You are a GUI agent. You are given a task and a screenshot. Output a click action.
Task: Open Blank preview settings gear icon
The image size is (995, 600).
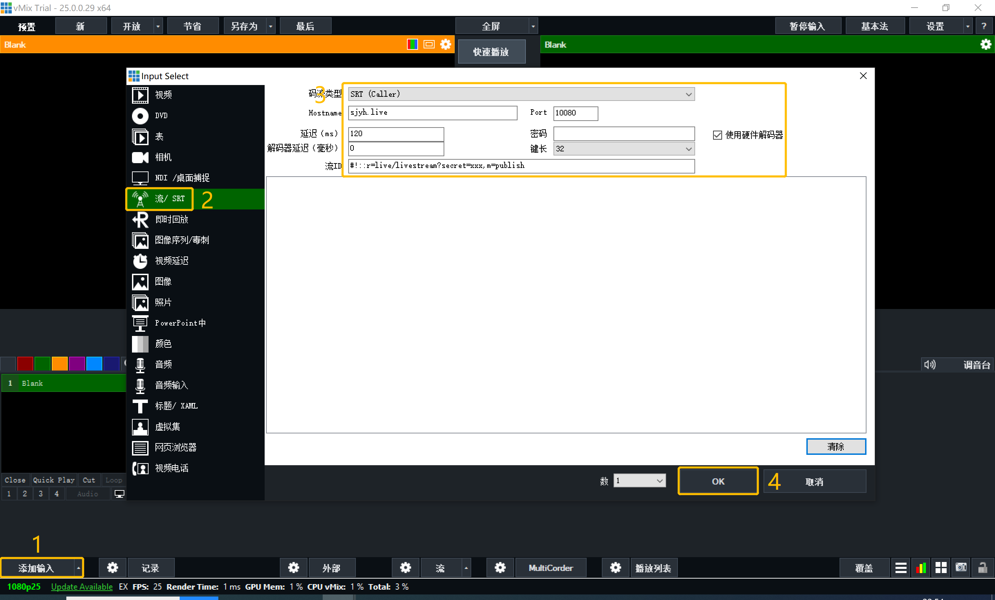[x=445, y=45]
